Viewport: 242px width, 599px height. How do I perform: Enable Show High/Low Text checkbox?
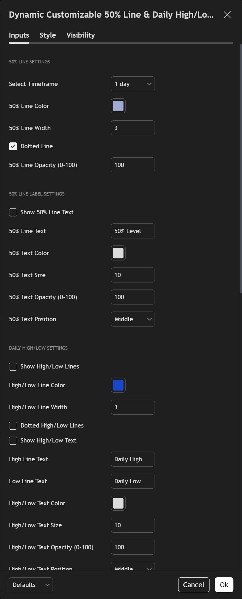(13, 440)
